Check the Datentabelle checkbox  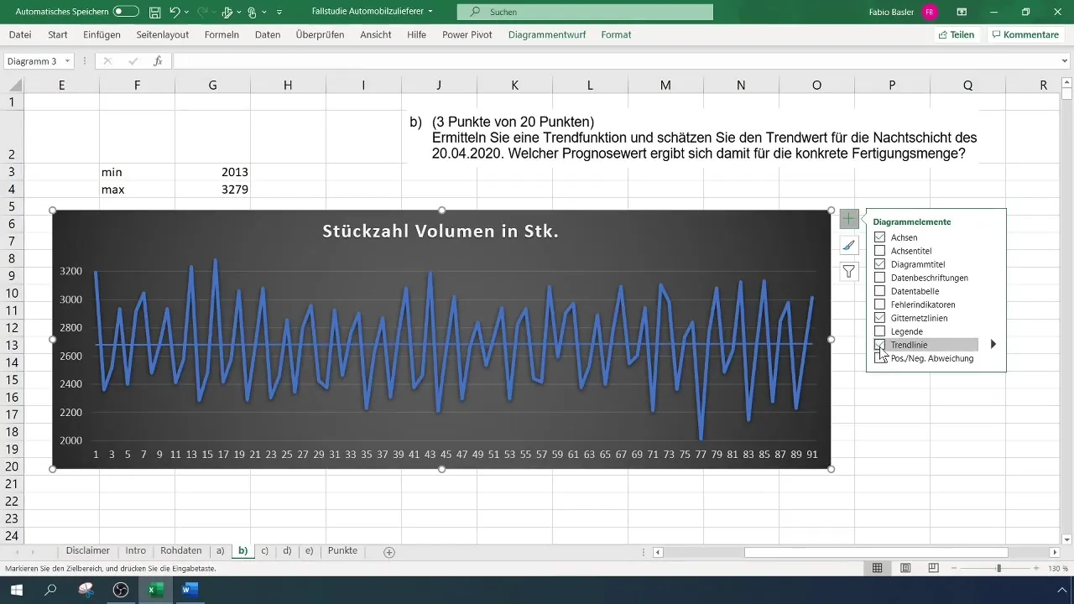(x=879, y=291)
